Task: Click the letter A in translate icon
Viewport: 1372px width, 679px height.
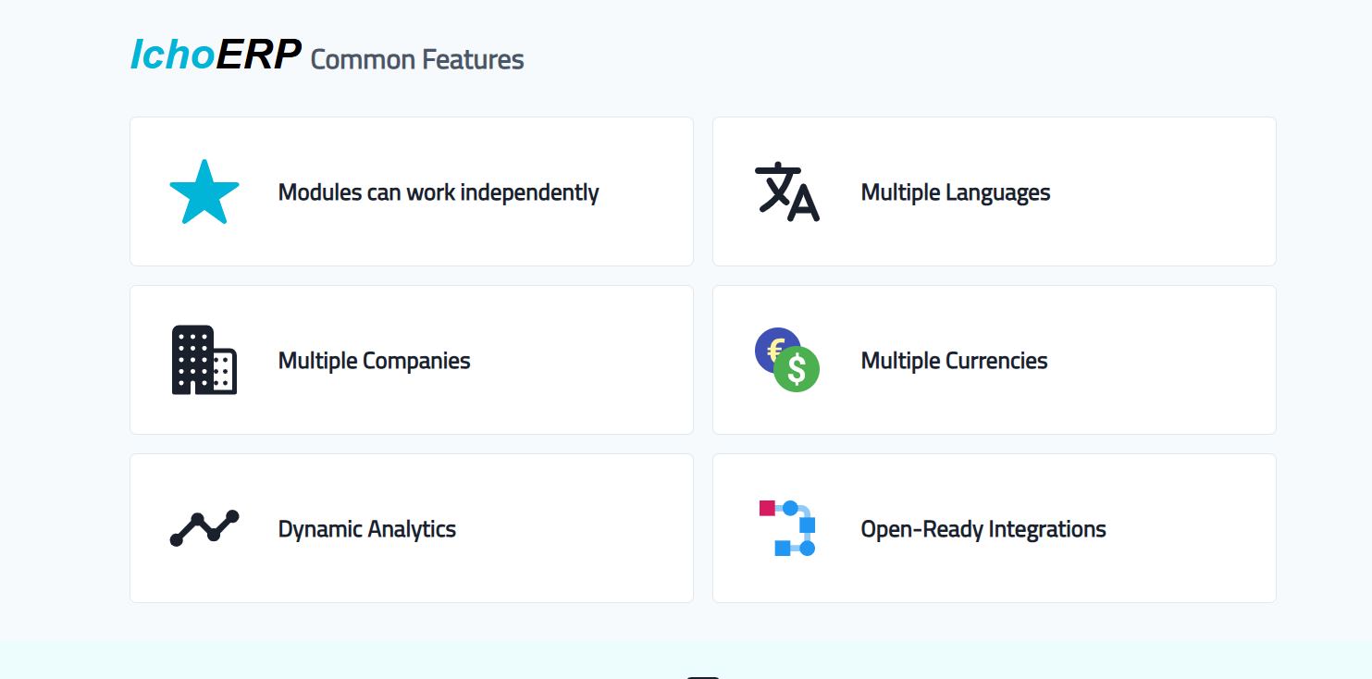Action: click(x=803, y=204)
